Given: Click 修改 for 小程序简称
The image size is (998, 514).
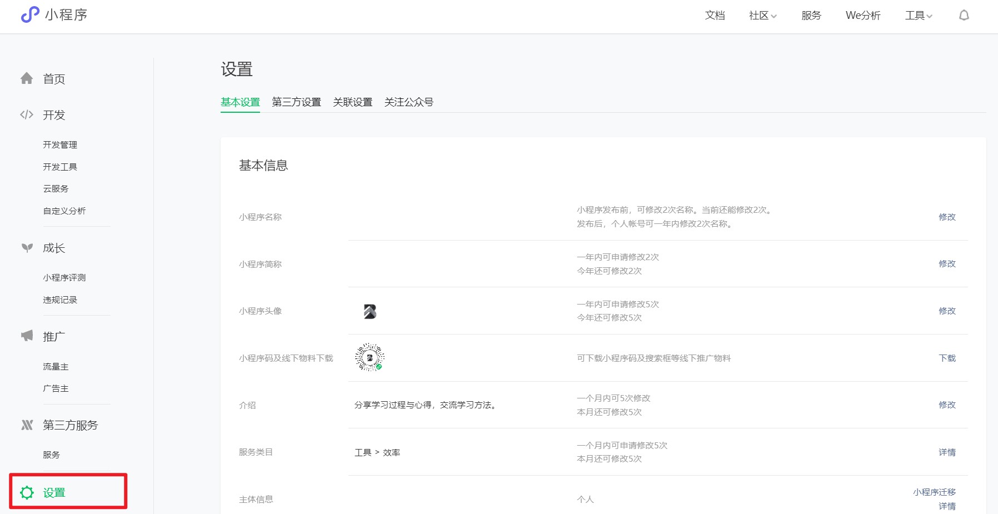Looking at the screenshot, I should point(947,263).
